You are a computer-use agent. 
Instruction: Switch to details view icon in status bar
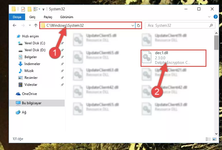[x=208, y=139]
